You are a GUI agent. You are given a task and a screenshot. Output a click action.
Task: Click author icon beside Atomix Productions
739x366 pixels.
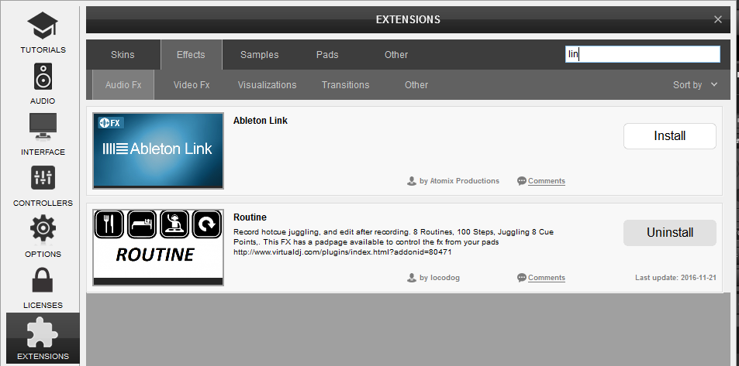pos(412,181)
